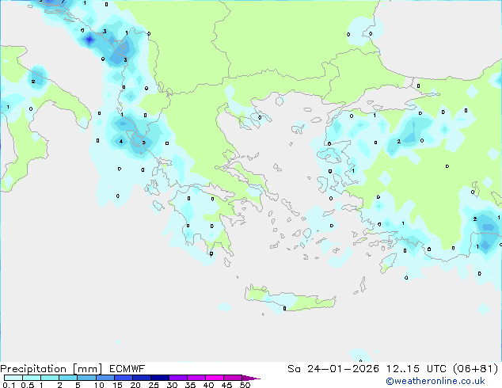Select the 30–35 mm purple legend swatch
The width and height of the screenshot is (502, 388).
pyautogui.click(x=178, y=378)
